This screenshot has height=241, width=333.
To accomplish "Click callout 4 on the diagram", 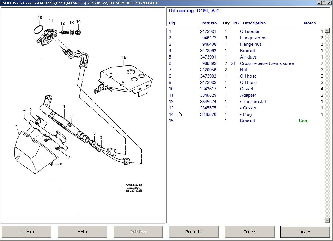I will tap(24, 110).
